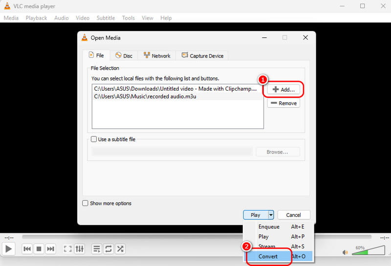Choose Convert from the dropdown list
The height and width of the screenshot is (266, 391).
[x=268, y=256]
